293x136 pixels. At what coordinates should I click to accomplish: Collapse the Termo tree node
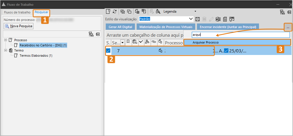[6, 50]
